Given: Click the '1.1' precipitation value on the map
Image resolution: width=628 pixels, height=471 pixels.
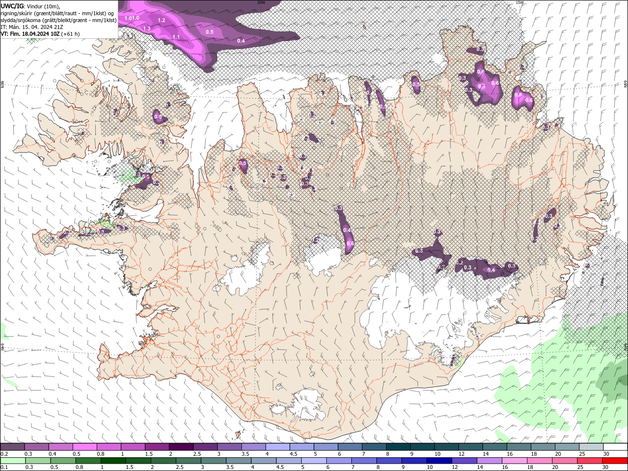Looking at the screenshot, I should 176,37.
